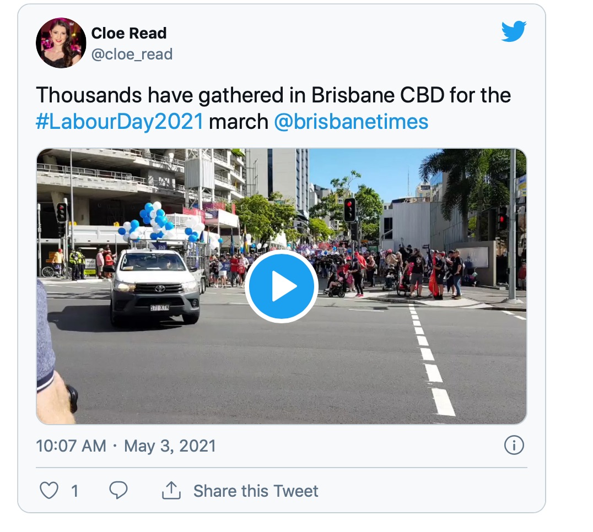The width and height of the screenshot is (593, 532).
Task: Open the #LabourDay2021 hashtag
Action: pos(120,122)
